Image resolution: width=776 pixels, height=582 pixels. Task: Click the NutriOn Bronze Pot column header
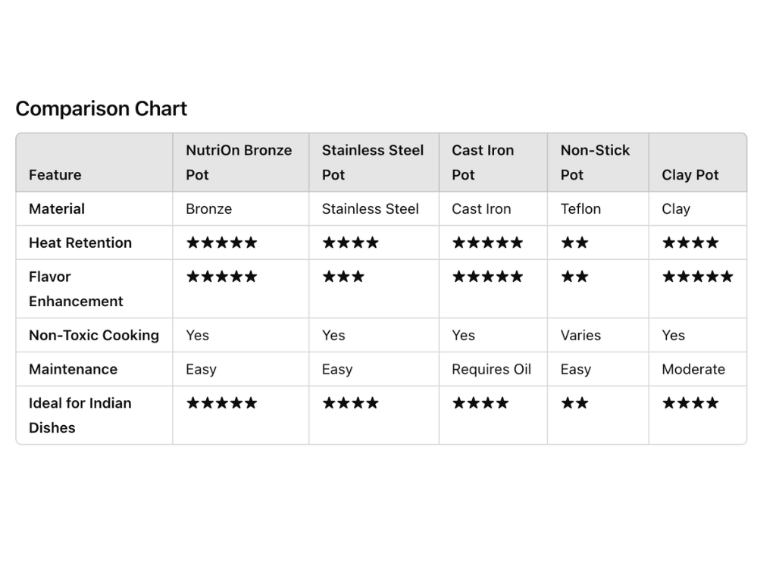coord(239,162)
